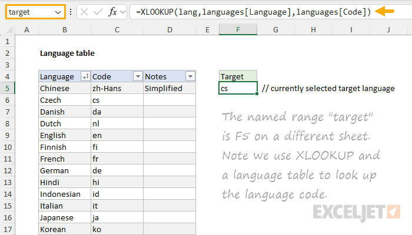Screen dimensions: 412x235
Task: Select the da code cell
Action: click(x=117, y=112)
